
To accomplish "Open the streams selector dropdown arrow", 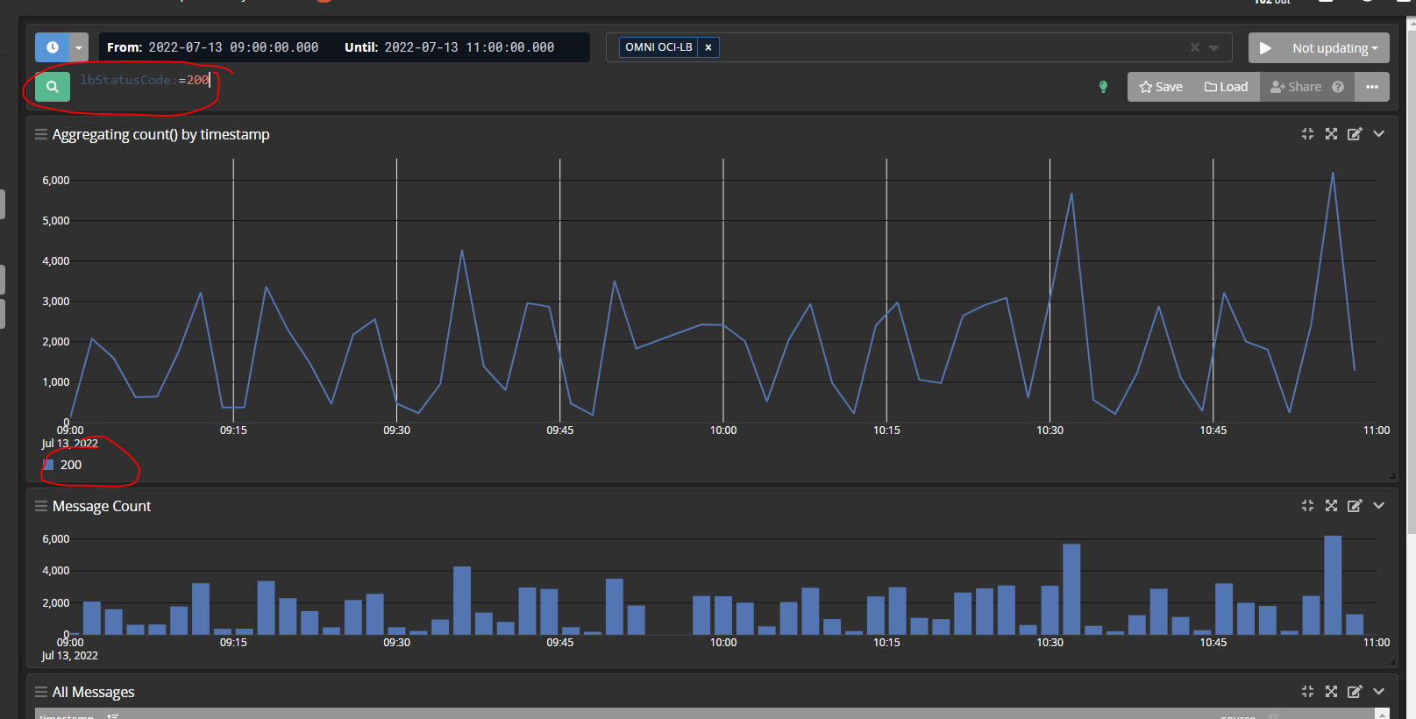I will pyautogui.click(x=1214, y=47).
